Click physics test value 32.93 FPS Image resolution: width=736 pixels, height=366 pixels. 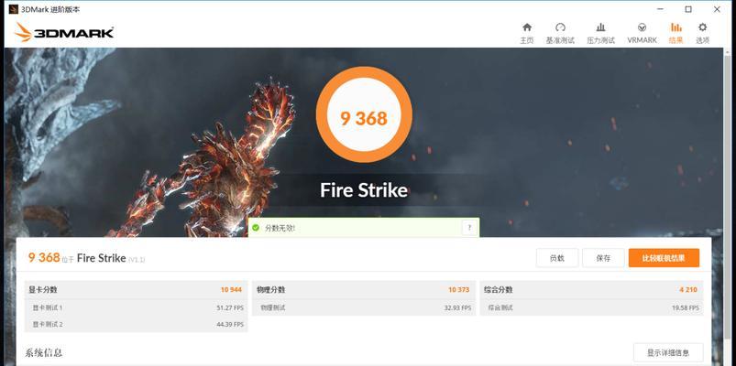(457, 307)
